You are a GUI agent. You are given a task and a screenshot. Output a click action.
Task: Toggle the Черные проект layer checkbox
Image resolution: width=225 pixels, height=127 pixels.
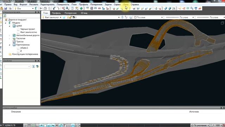[18, 29]
